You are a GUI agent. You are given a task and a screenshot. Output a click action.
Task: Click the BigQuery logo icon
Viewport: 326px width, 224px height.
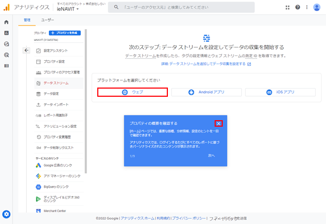coord(39,187)
